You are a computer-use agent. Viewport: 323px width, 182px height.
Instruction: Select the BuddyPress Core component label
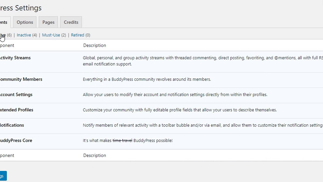tap(16, 141)
